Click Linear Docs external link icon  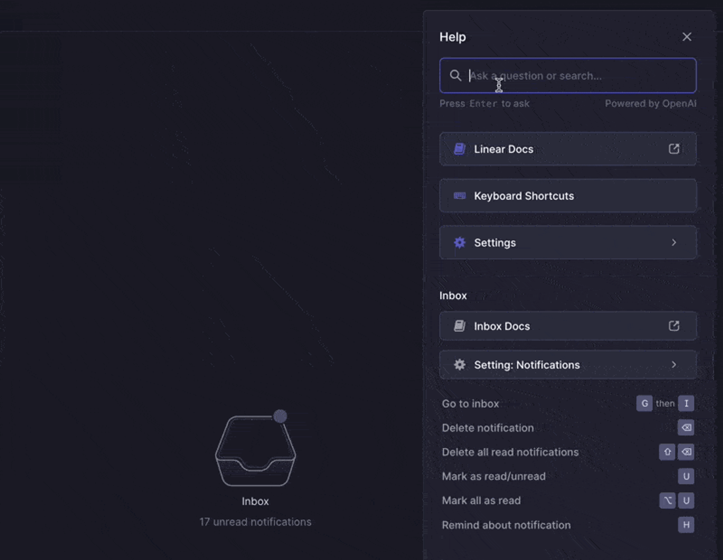click(x=674, y=149)
